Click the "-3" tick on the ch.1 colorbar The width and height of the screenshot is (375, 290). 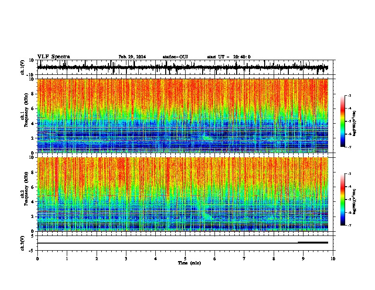tap(349, 95)
